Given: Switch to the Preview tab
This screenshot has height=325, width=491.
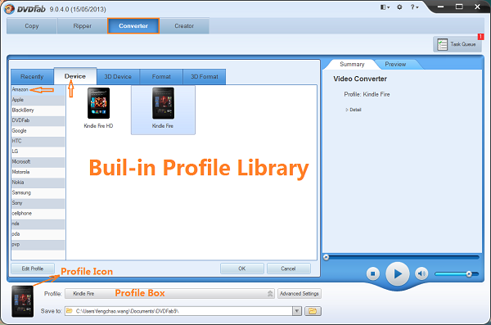Looking at the screenshot, I should pos(395,64).
